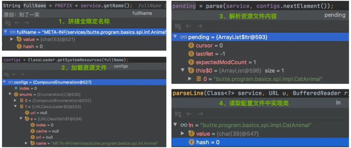Image resolution: width=351 pixels, height=148 pixels.
Task: Click the forward arrow in the pending panel
Action: click(200, 26)
